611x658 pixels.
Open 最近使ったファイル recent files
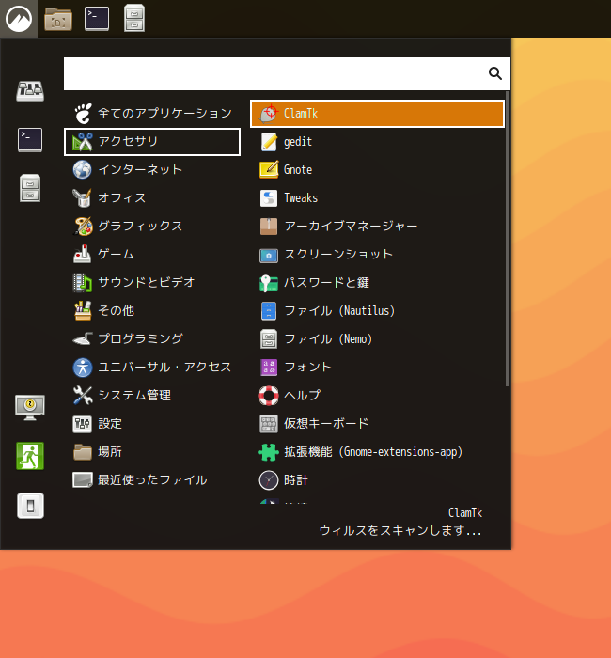point(152,480)
